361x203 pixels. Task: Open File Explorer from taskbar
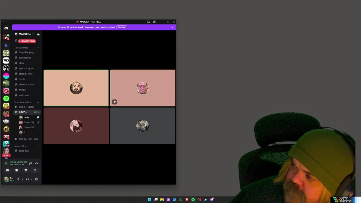click(162, 200)
